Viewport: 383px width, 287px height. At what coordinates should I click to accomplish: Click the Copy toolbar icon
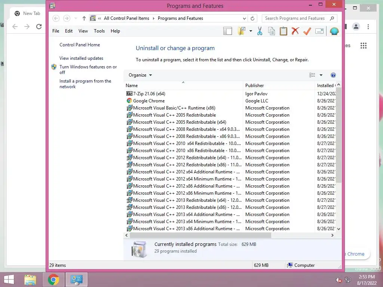tap(272, 31)
